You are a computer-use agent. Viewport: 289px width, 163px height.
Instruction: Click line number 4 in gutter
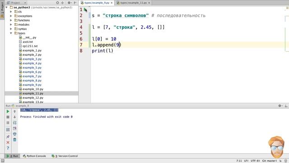[81, 27]
